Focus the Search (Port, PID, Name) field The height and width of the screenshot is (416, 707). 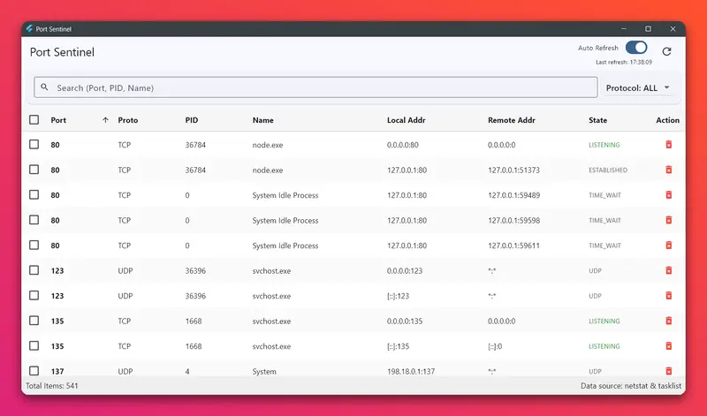tap(318, 87)
